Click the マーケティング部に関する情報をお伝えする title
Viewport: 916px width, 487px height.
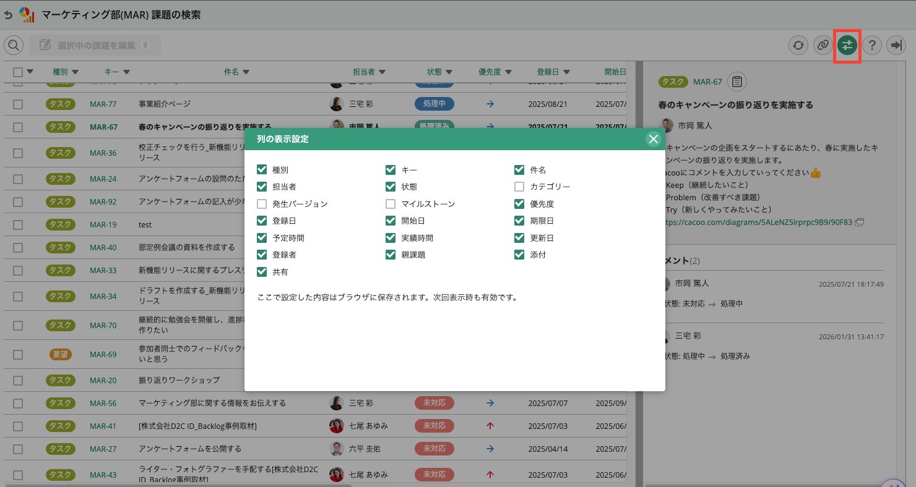(212, 403)
